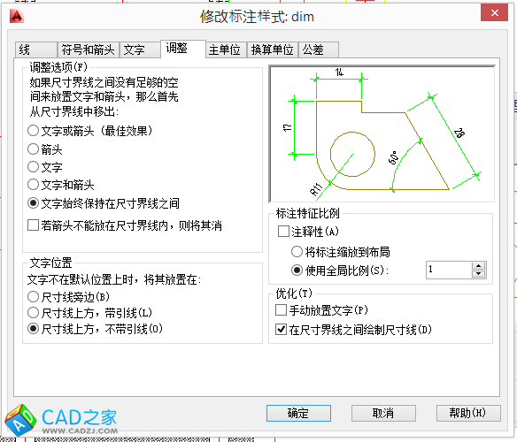Image resolution: width=517 pixels, height=442 pixels.
Task: Click the 确定 button
Action: click(x=298, y=413)
